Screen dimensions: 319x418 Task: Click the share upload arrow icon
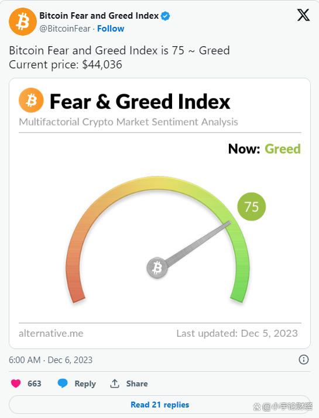coord(115,384)
